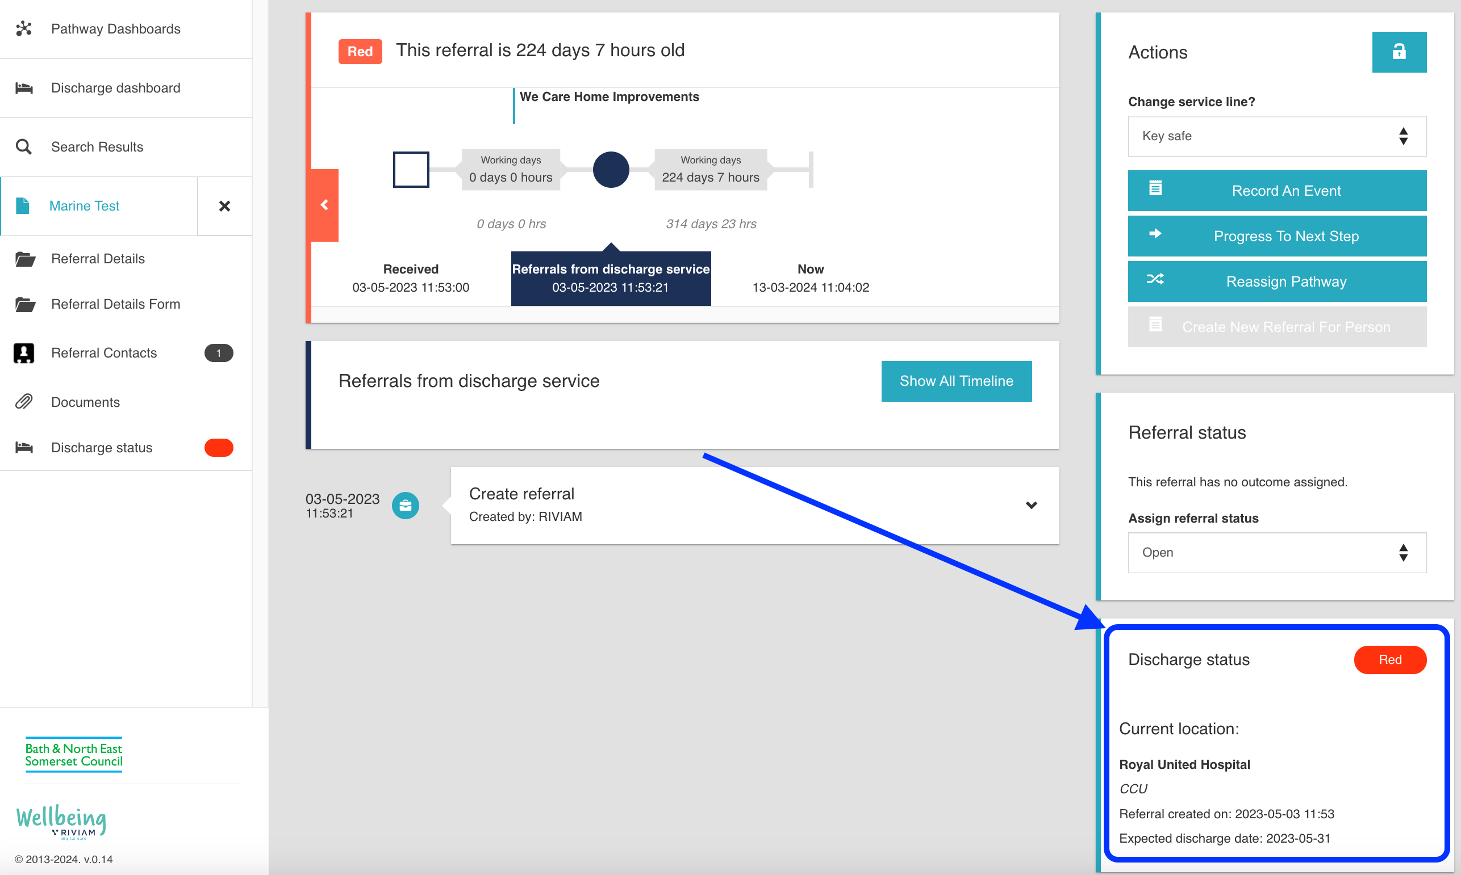This screenshot has height=875, width=1461.
Task: Expand the Create referral entry chevron
Action: point(1031,505)
